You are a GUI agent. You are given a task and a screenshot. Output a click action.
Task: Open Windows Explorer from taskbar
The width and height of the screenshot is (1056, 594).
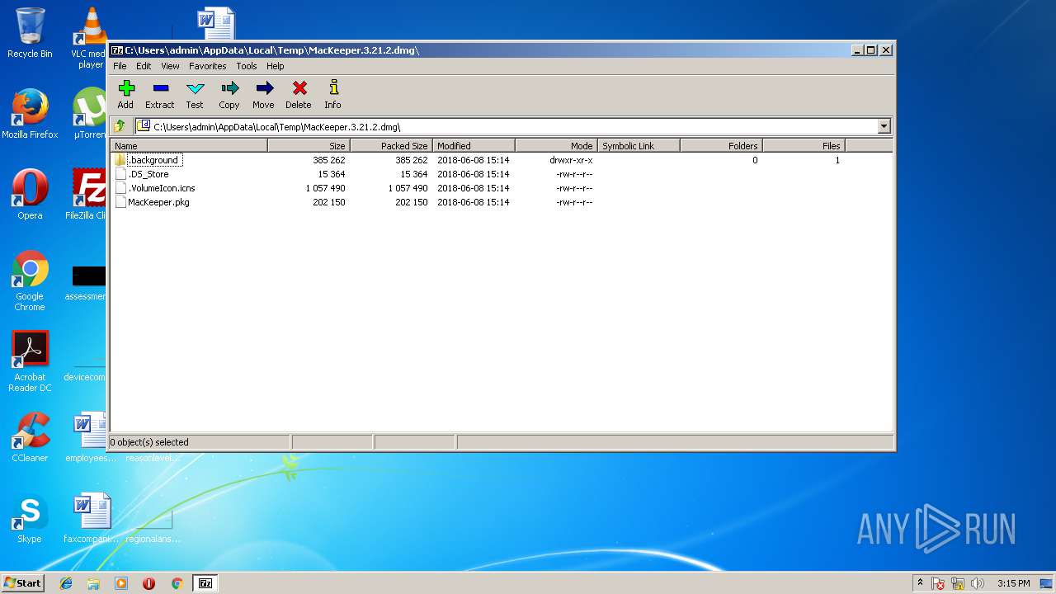(x=93, y=583)
